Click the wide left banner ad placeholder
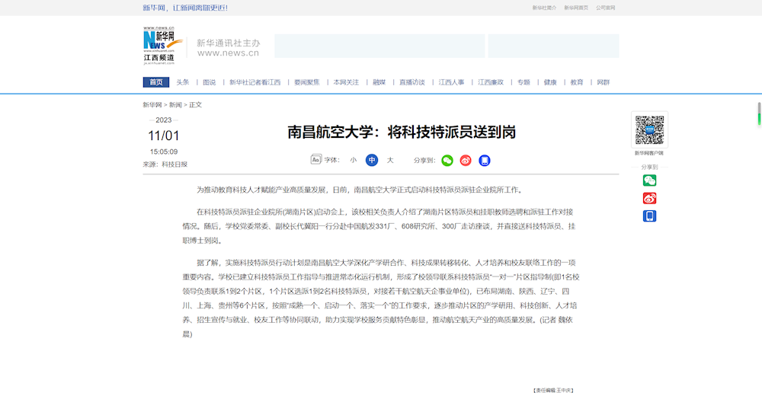 [x=379, y=46]
